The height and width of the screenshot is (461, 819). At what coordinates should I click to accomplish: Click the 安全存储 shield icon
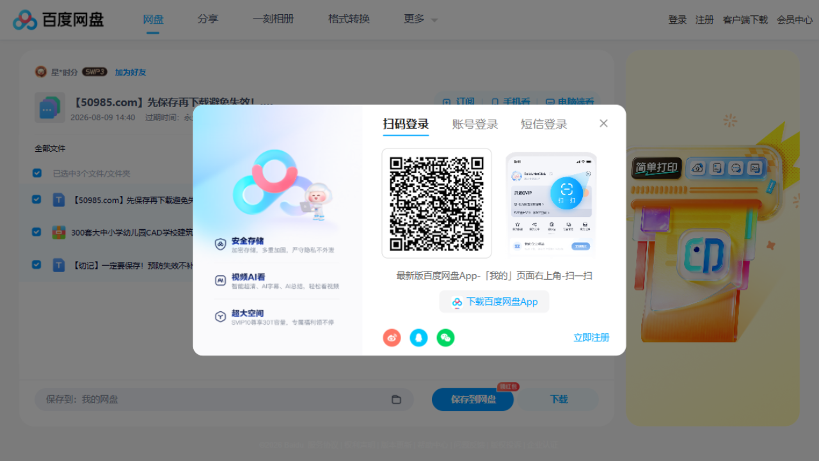220,244
